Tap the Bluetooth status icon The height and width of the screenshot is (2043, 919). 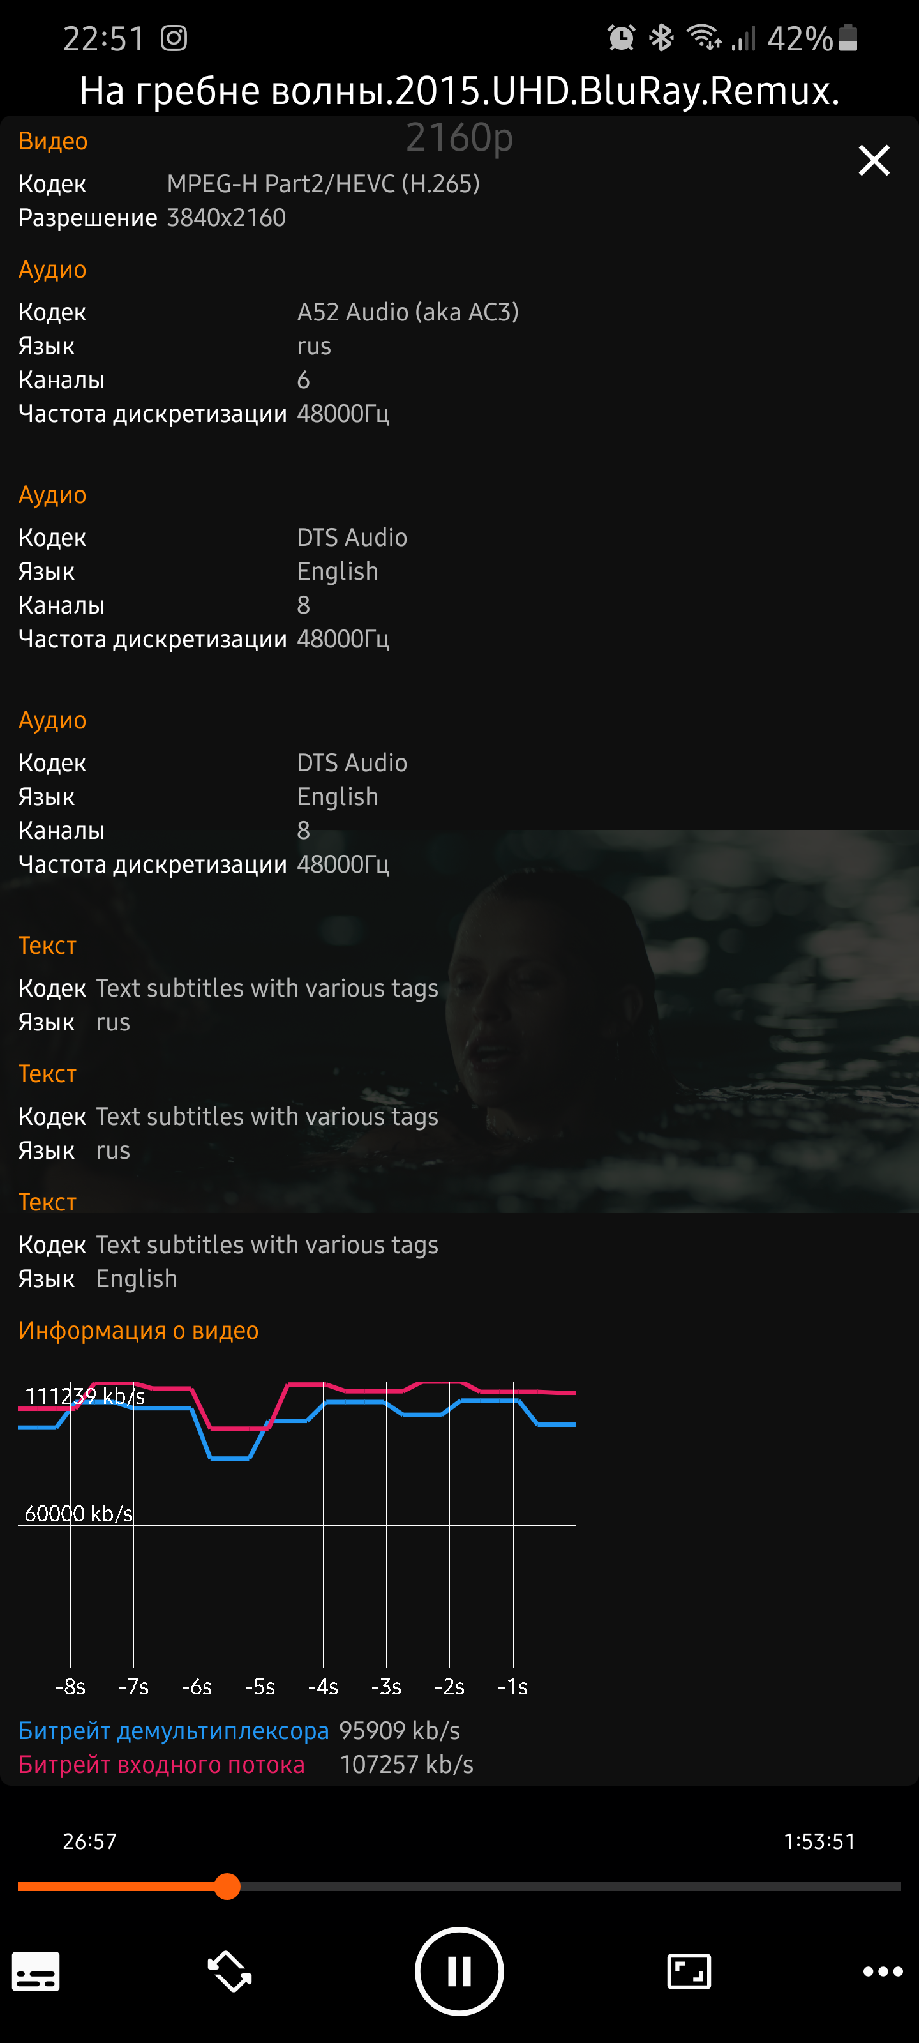coord(661,38)
